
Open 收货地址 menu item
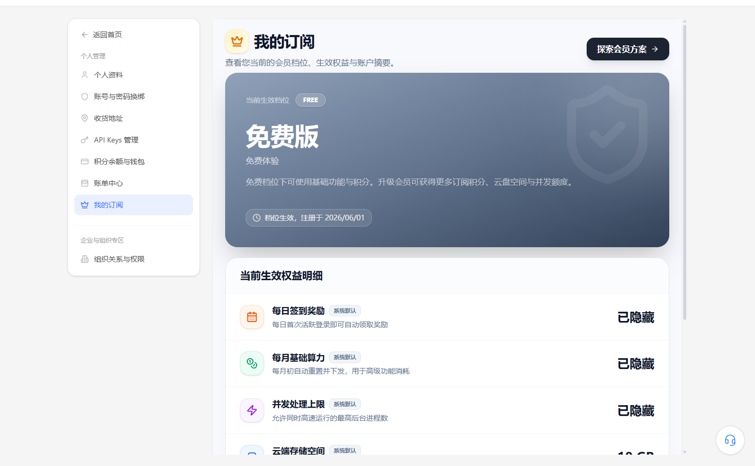134,118
